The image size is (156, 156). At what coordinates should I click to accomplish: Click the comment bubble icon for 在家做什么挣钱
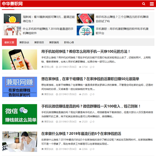(91, 149)
